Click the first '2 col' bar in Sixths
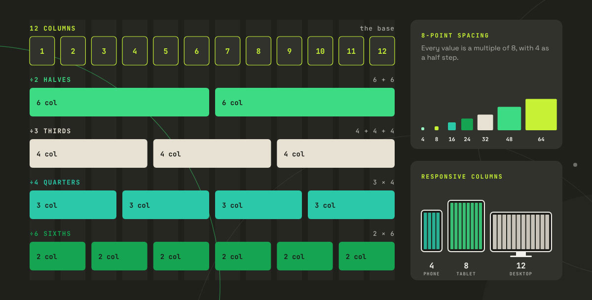This screenshot has width=592, height=300. (57, 256)
